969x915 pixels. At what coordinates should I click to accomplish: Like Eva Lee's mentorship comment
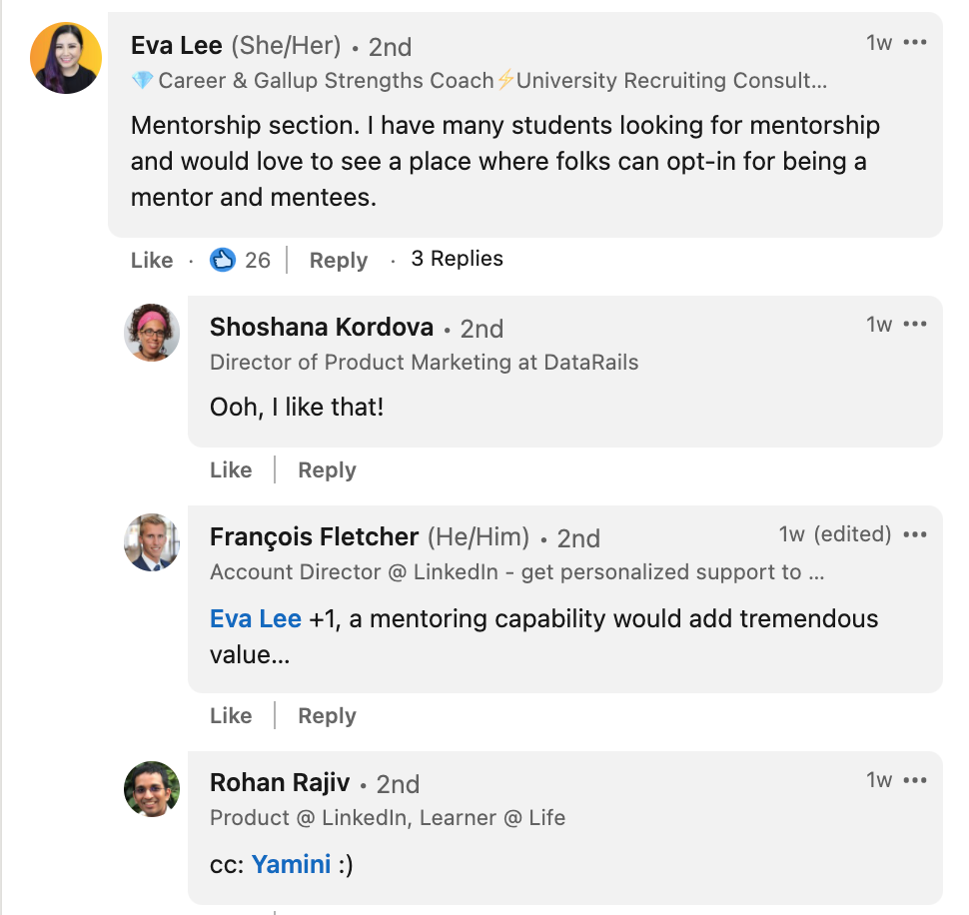pyautogui.click(x=152, y=261)
